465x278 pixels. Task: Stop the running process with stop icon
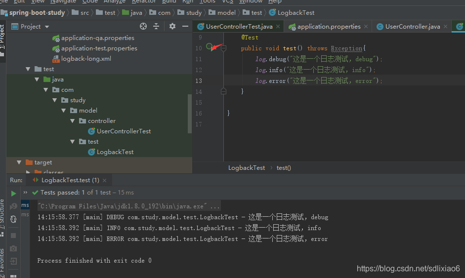point(13,236)
